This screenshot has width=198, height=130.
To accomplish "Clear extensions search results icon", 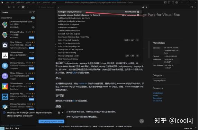I will (30, 12).
